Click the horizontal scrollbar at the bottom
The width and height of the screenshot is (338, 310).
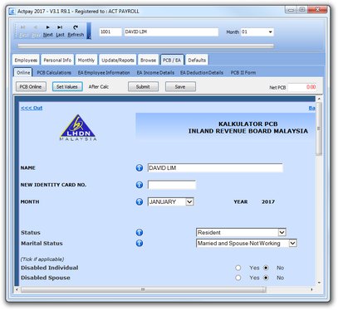pyautogui.click(x=144, y=289)
